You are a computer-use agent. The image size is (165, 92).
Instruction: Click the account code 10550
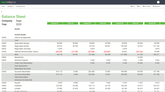pyautogui.click(x=4, y=43)
